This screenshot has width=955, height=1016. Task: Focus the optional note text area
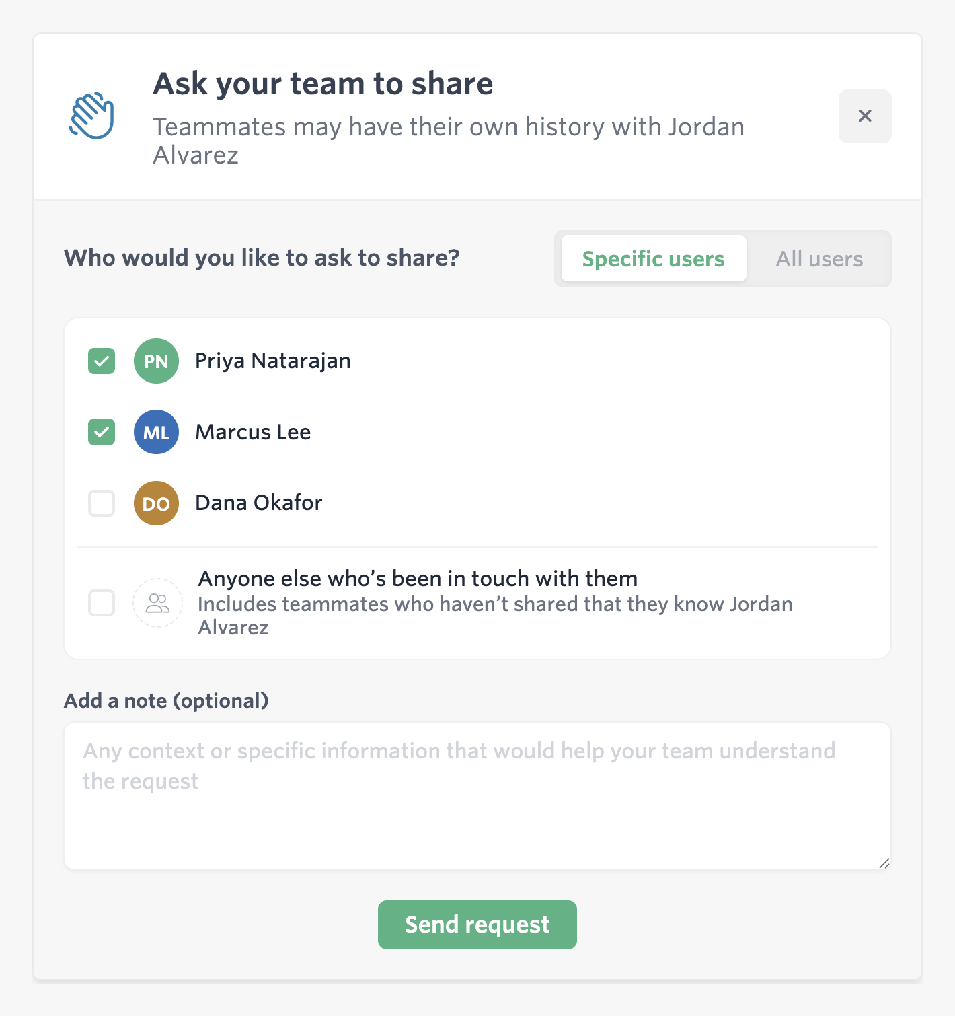tap(477, 796)
